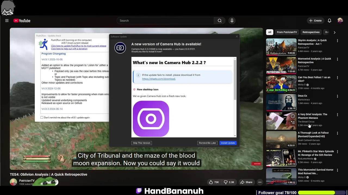Click into the YouTube search field
The image size is (348, 195).
point(165,21)
